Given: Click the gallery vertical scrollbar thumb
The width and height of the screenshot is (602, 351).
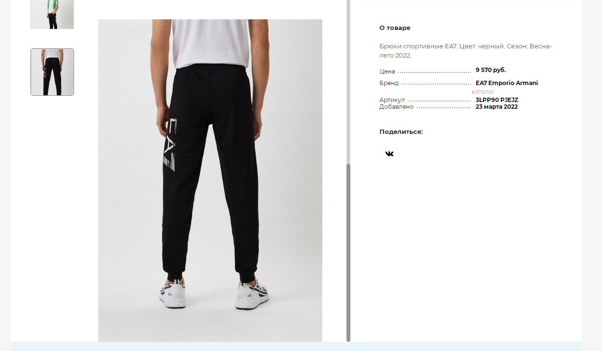Looking at the screenshot, I should [x=348, y=253].
